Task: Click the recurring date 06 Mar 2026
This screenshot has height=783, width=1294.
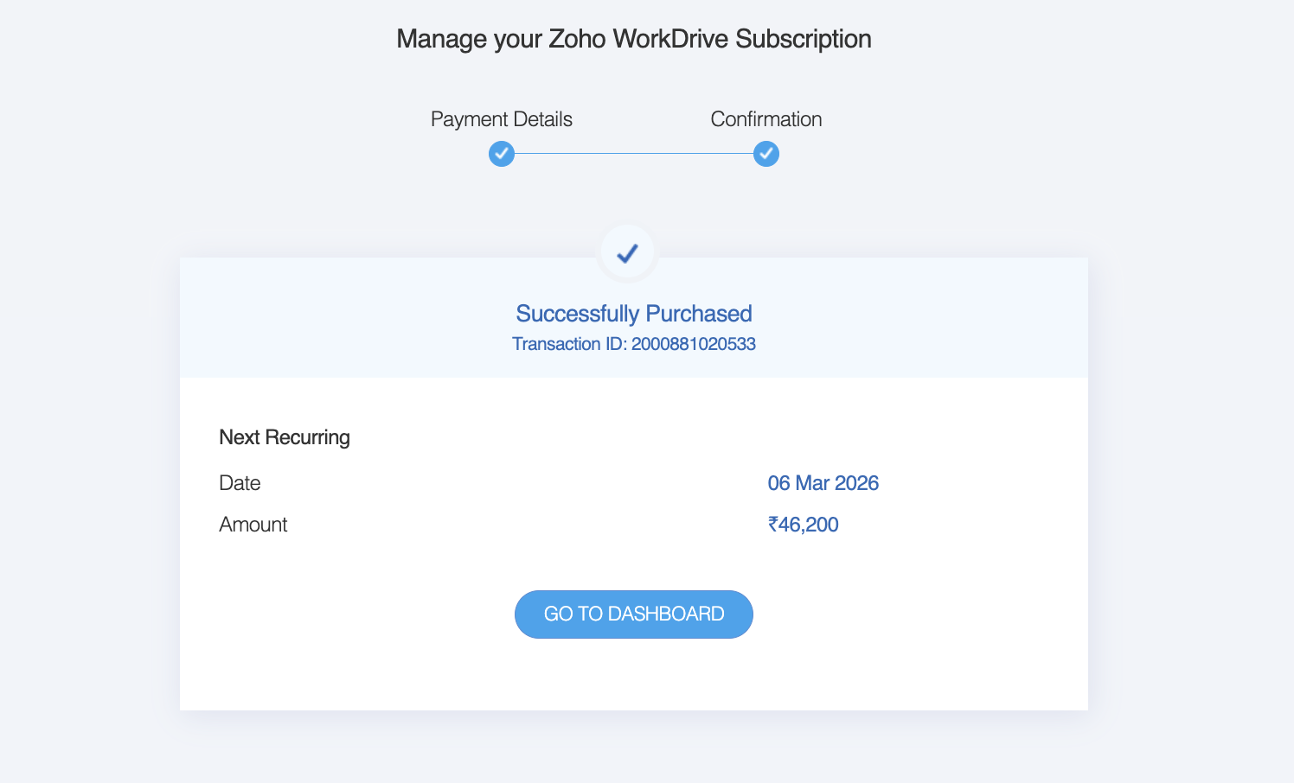Action: (823, 483)
